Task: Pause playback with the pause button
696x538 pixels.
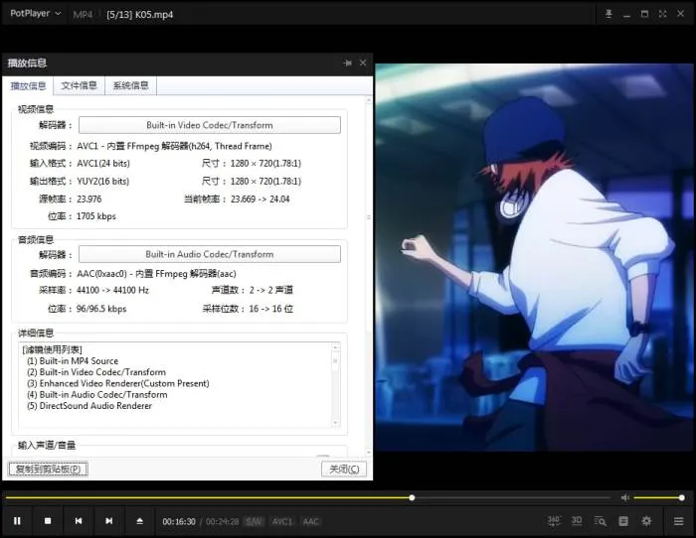Action: coord(17,521)
